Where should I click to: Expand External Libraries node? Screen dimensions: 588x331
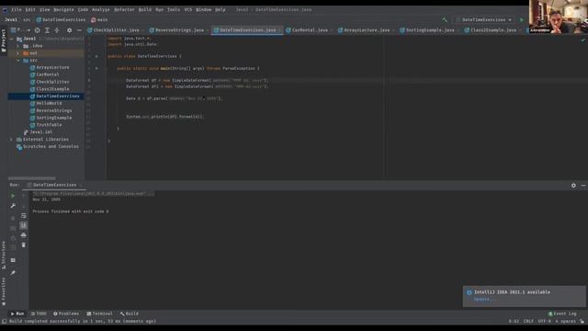(x=12, y=139)
